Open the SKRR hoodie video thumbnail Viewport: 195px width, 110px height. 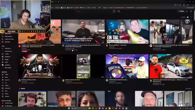tap(127, 66)
